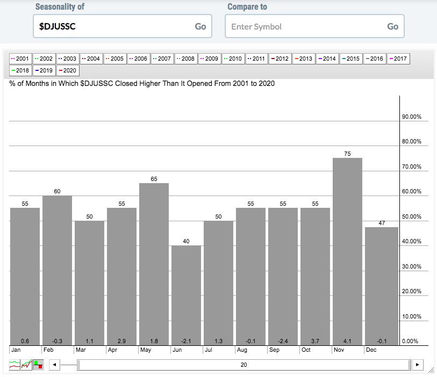
Task: Click the right arrow of the year range
Action: pos(418,365)
